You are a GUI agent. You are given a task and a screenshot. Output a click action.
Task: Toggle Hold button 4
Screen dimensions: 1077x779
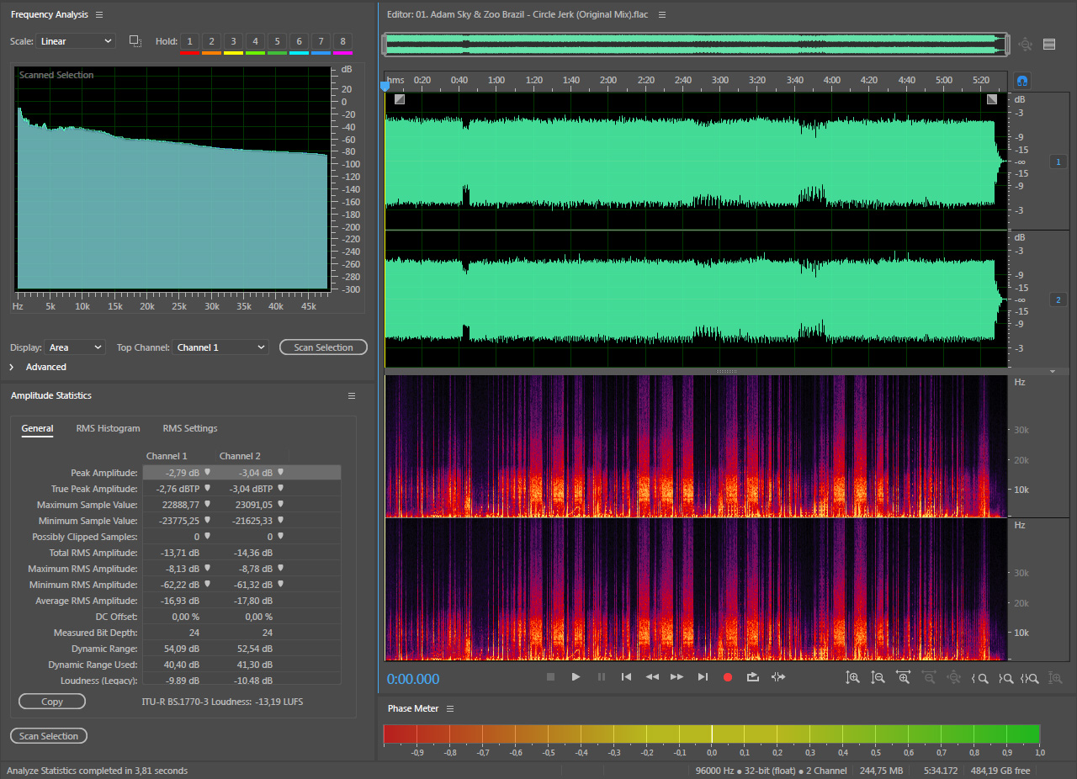pos(255,41)
